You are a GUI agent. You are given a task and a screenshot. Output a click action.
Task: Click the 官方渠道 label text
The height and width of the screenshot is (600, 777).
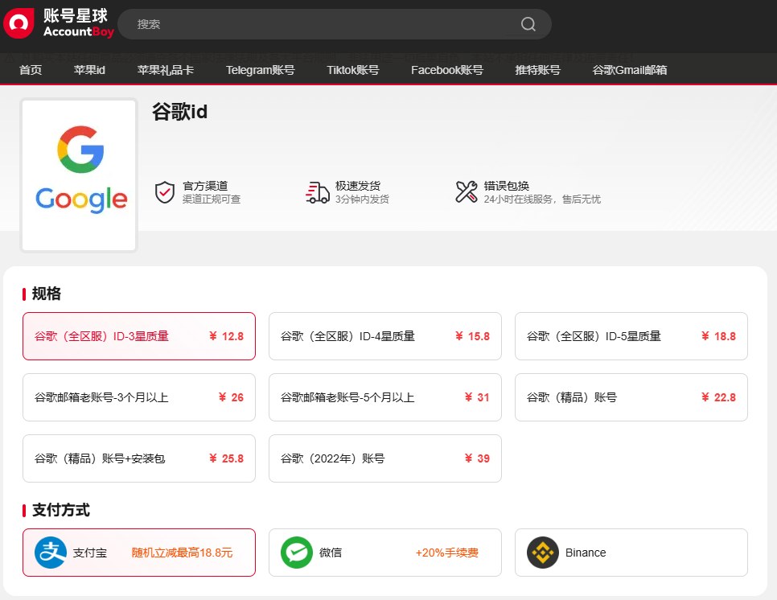tap(205, 186)
